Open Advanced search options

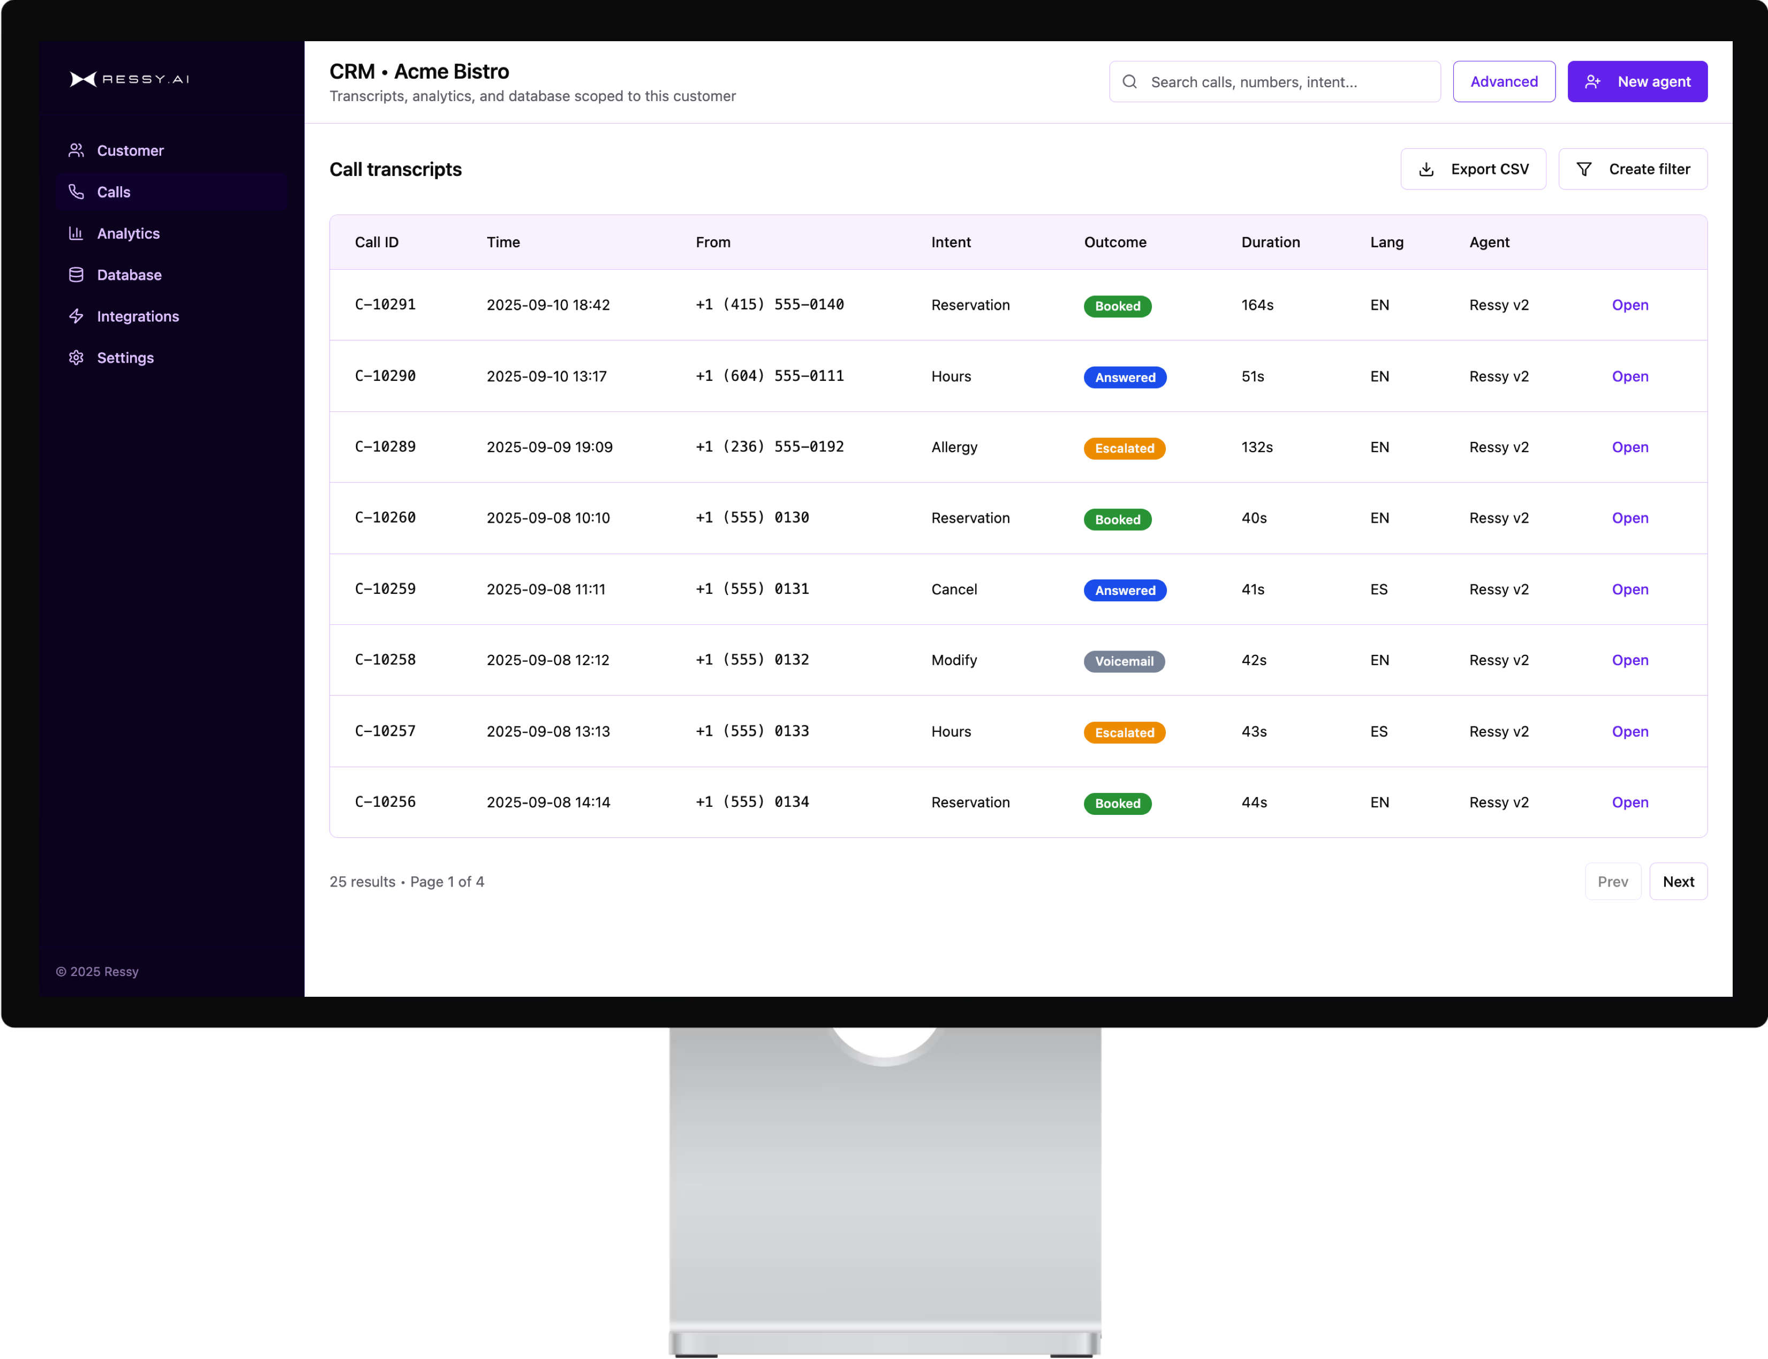coord(1504,82)
